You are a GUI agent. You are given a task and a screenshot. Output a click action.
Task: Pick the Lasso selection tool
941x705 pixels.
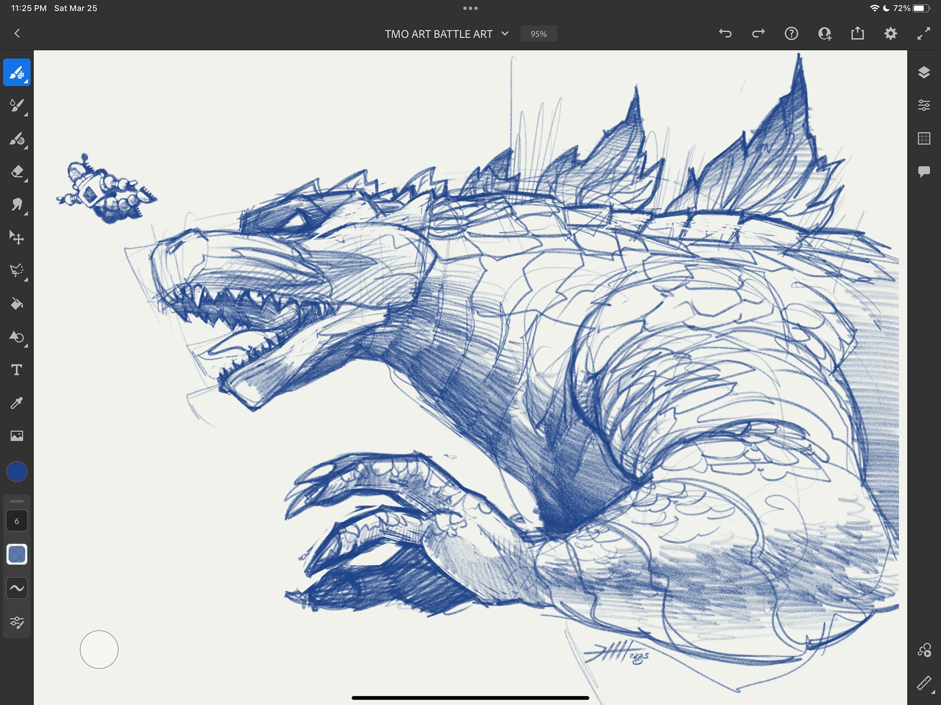17,270
